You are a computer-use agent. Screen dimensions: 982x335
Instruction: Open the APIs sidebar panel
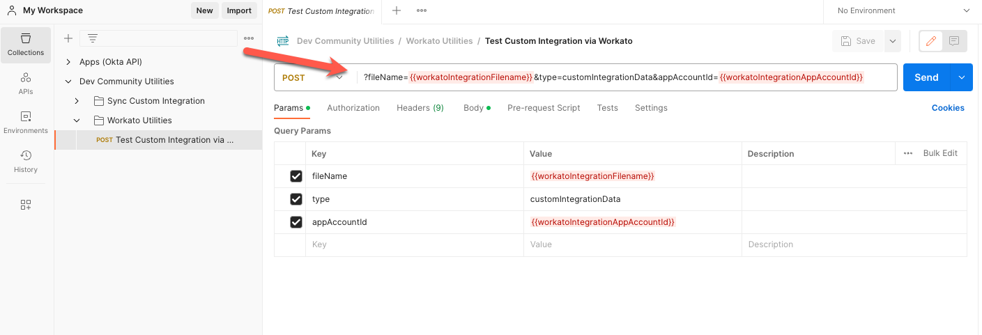tap(26, 83)
